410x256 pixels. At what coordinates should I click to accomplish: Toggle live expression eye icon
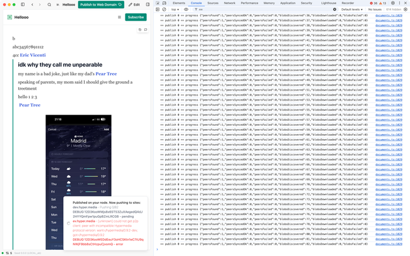pyautogui.click(x=187, y=9)
